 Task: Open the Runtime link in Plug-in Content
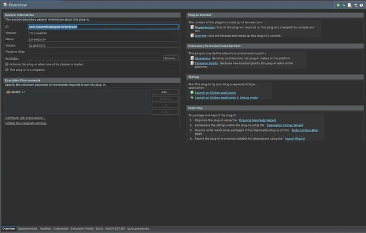point(201,36)
